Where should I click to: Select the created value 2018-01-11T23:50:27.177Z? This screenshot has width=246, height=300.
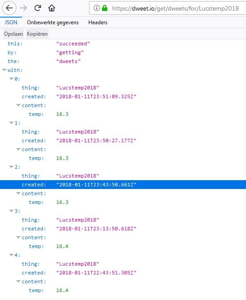96,141
